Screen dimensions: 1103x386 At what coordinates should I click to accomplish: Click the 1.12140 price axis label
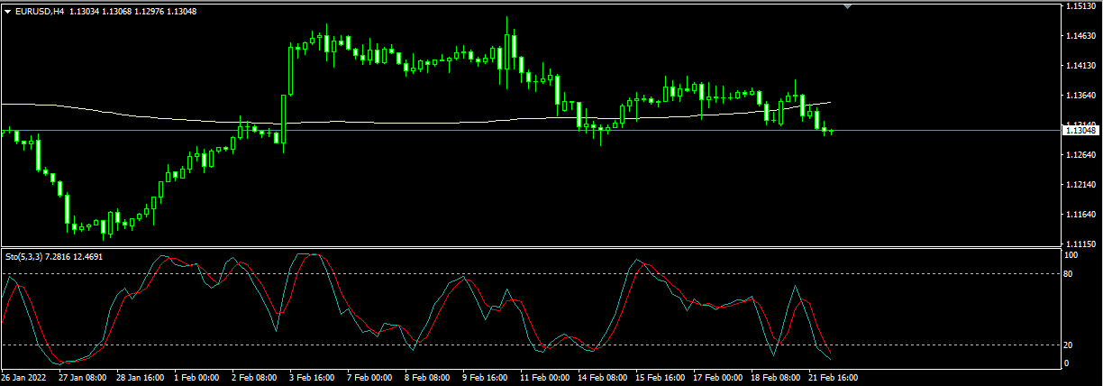tap(1080, 185)
